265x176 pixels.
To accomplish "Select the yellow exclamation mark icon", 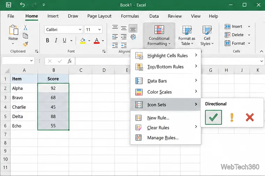I will (232, 117).
